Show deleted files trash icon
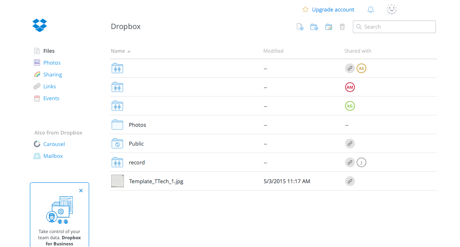 [x=342, y=27]
